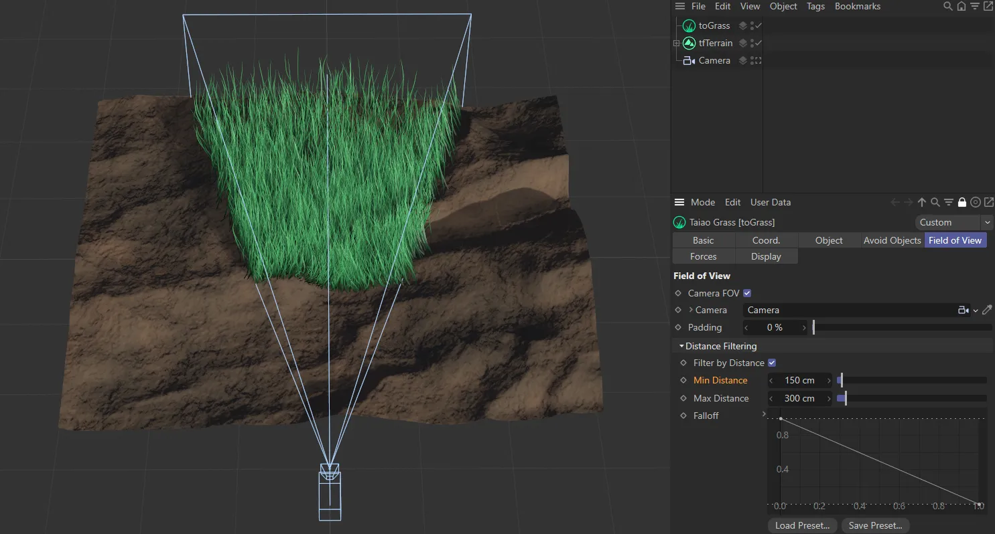Click the layer icon next to tfTerrain
The height and width of the screenshot is (534, 995).
[x=742, y=43]
